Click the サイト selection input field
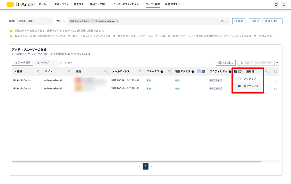 148,21
